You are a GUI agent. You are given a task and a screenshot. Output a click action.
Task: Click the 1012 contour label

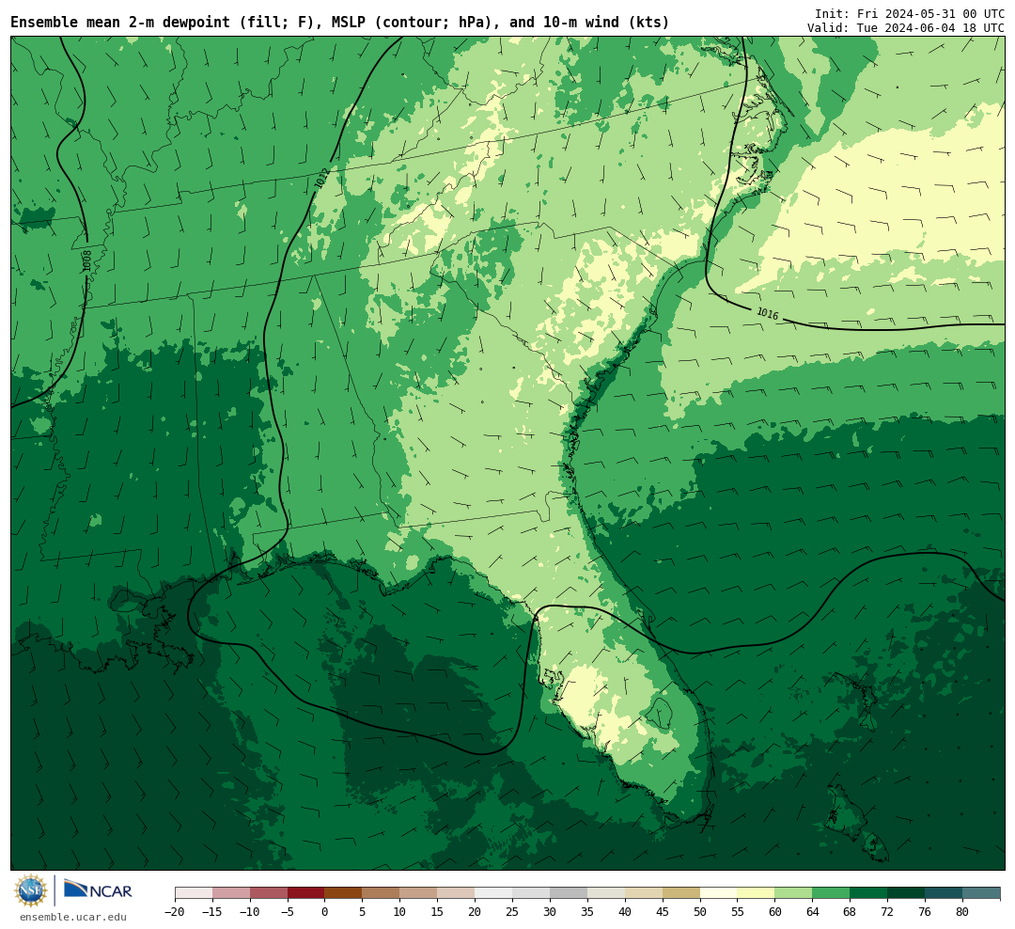(321, 179)
